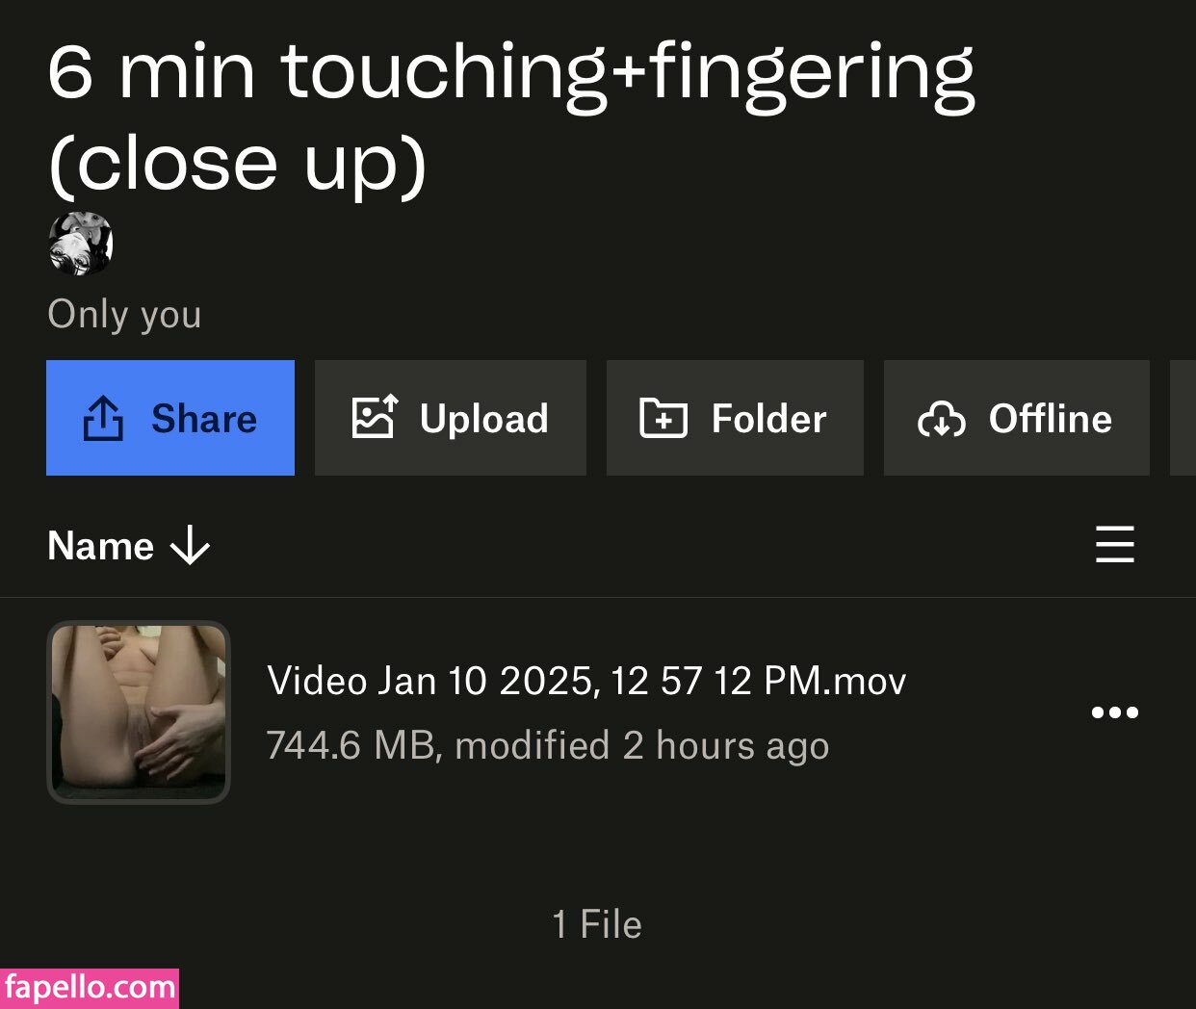Click the new folder plus icon
Screen dimensions: 1196x1009
663,418
